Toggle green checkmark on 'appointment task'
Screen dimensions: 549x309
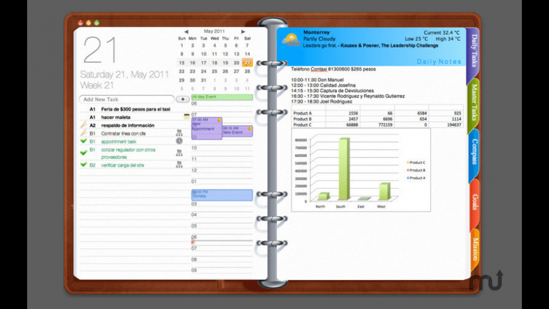[x=83, y=141]
